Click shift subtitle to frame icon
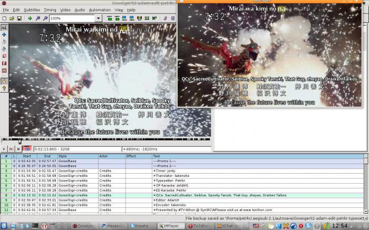The height and width of the screenshot is (230, 369). tap(154, 18)
